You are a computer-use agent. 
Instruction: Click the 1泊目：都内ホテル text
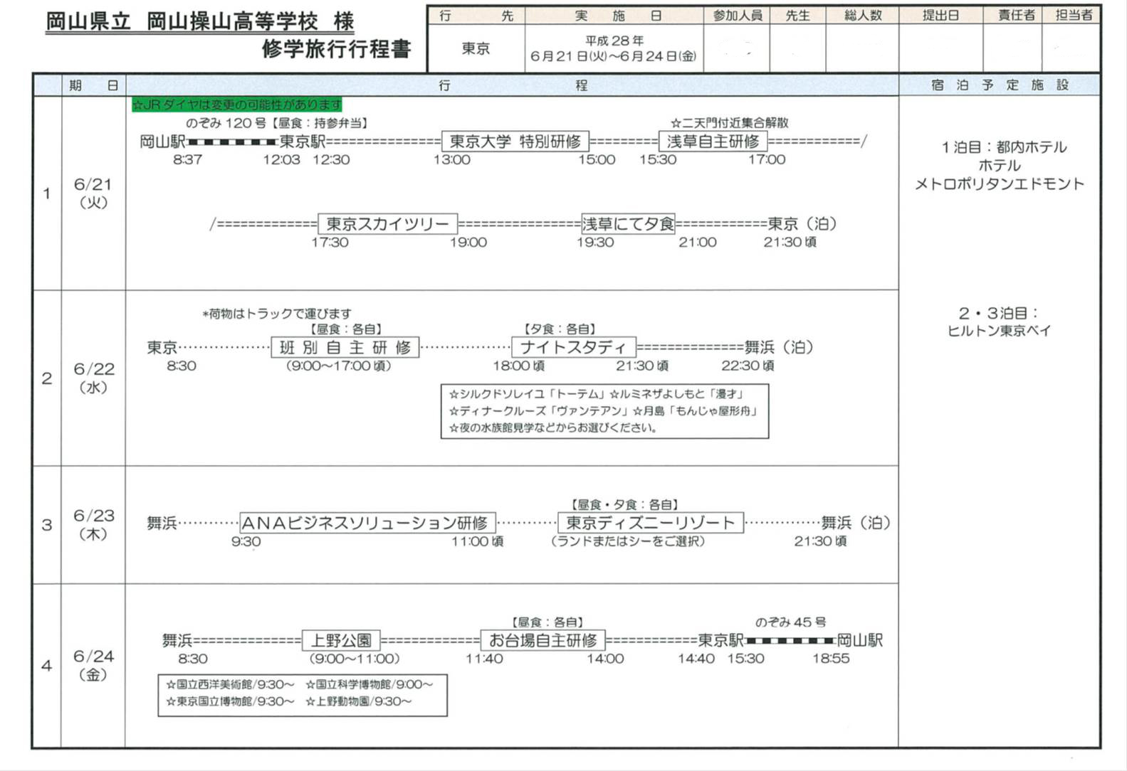(x=1004, y=147)
